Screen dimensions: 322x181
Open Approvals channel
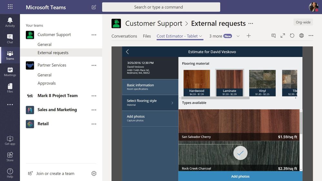point(47,83)
